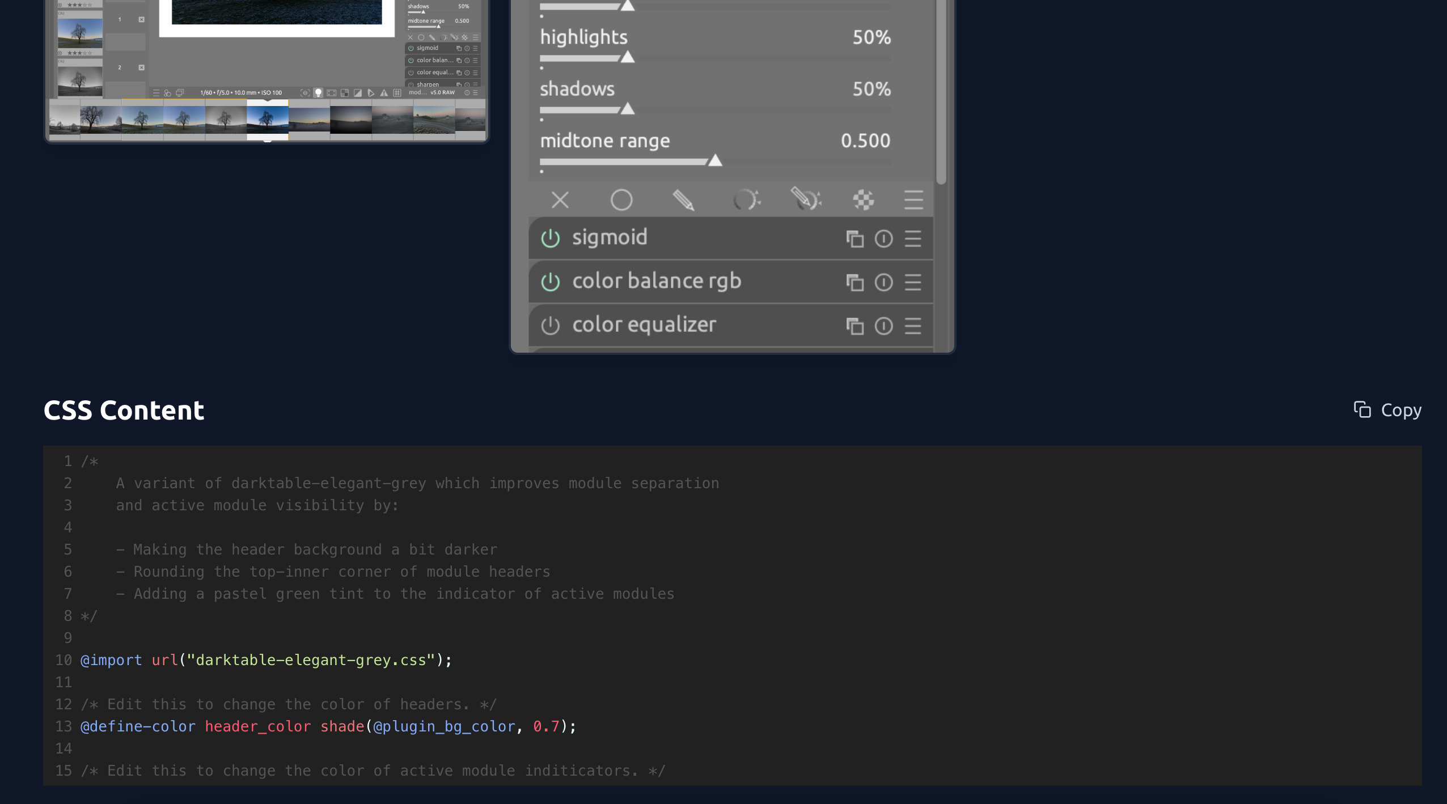Click sigmoid multiple-instances icon in large panel
The height and width of the screenshot is (804, 1447).
[854, 239]
